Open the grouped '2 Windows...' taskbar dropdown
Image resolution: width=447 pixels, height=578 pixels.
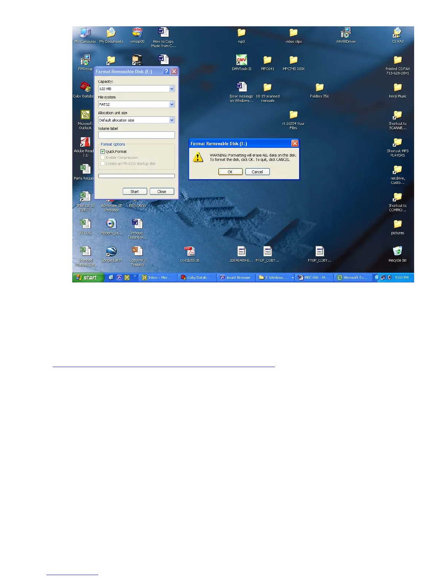(293, 278)
